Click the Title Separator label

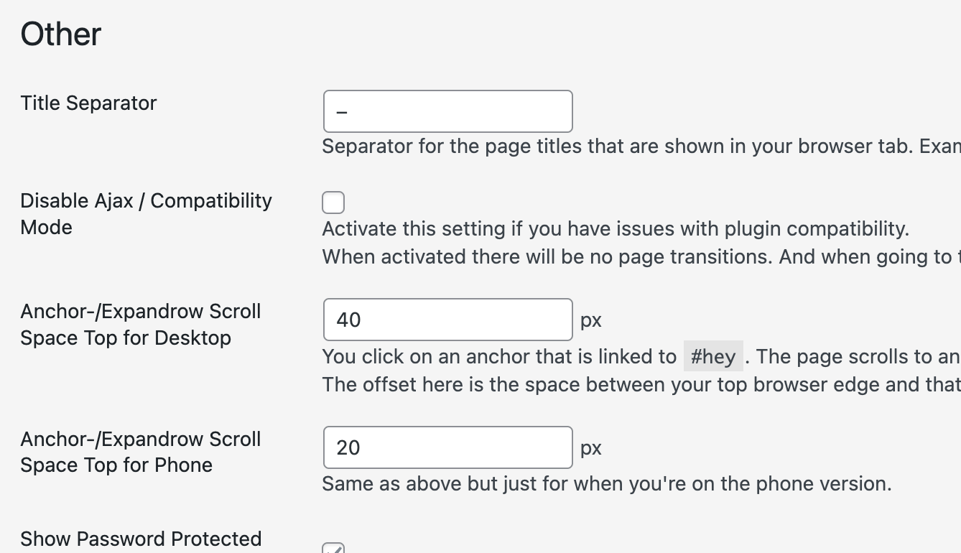tap(88, 103)
